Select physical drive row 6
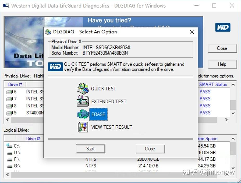Image resolution: width=241 pixels, height=183 pixels. pos(25,92)
